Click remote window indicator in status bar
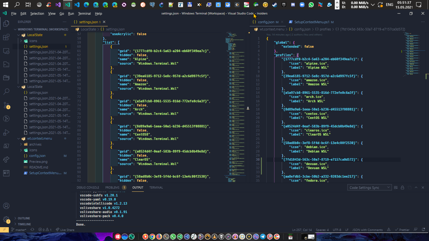The height and width of the screenshot is (241, 429). point(4,230)
